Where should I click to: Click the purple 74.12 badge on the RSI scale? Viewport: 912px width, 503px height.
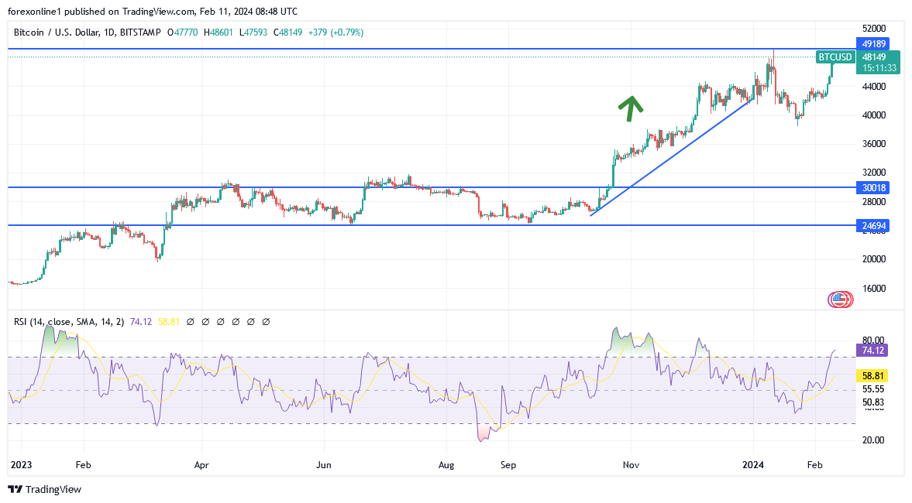pyautogui.click(x=872, y=351)
